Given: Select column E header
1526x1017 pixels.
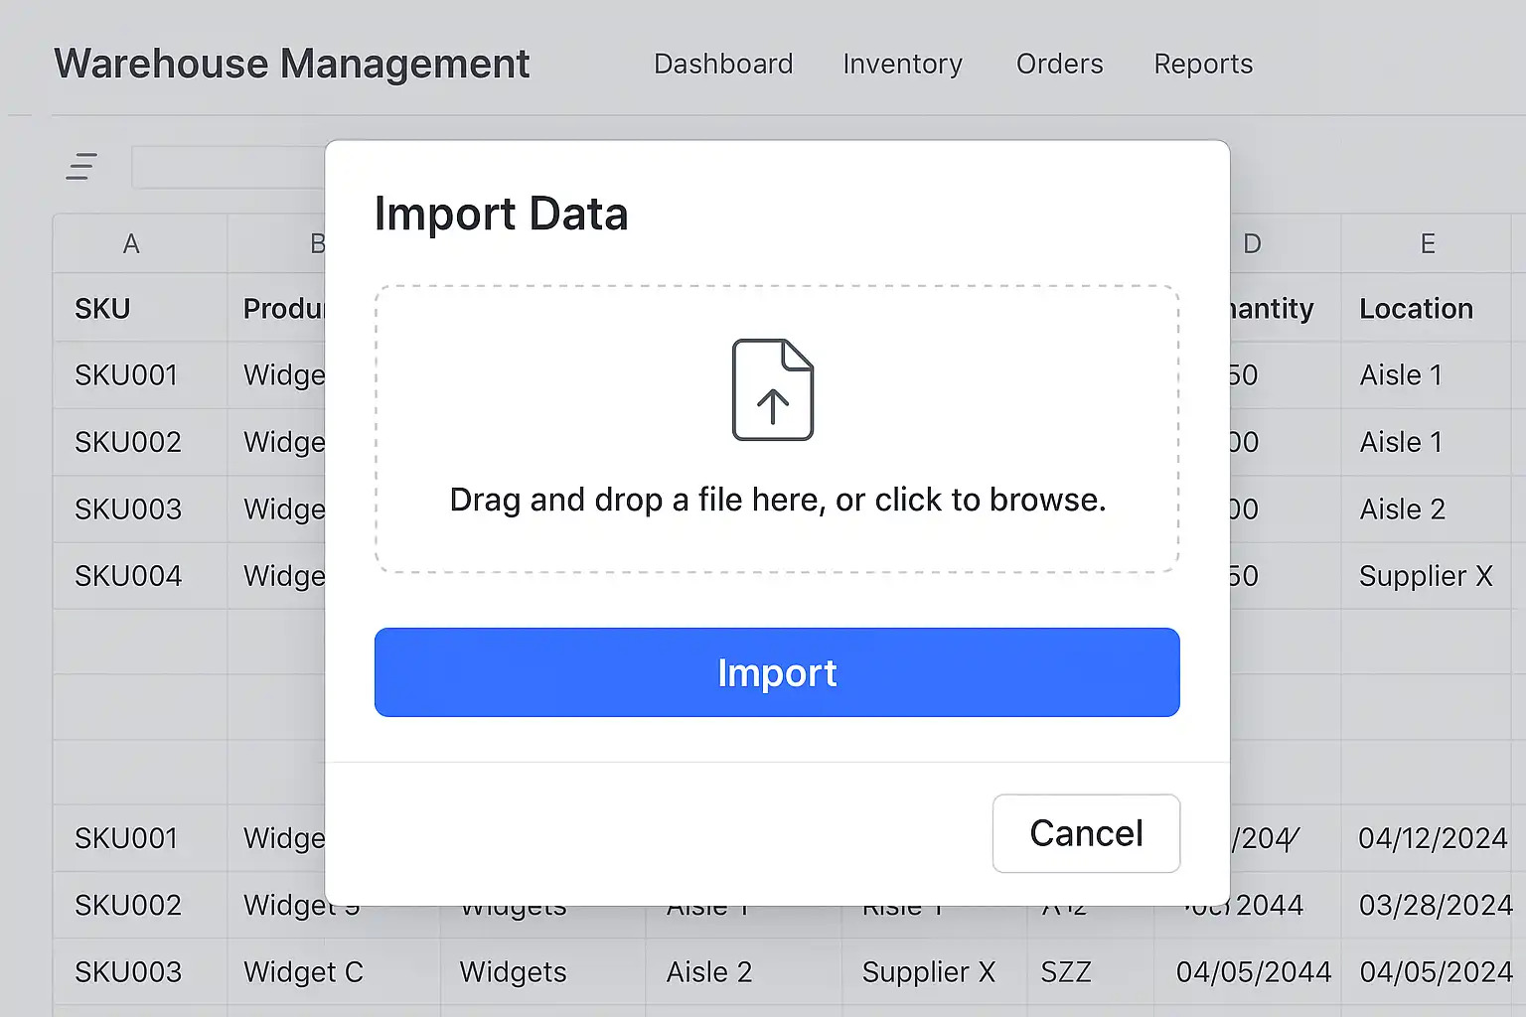Looking at the screenshot, I should [x=1427, y=244].
